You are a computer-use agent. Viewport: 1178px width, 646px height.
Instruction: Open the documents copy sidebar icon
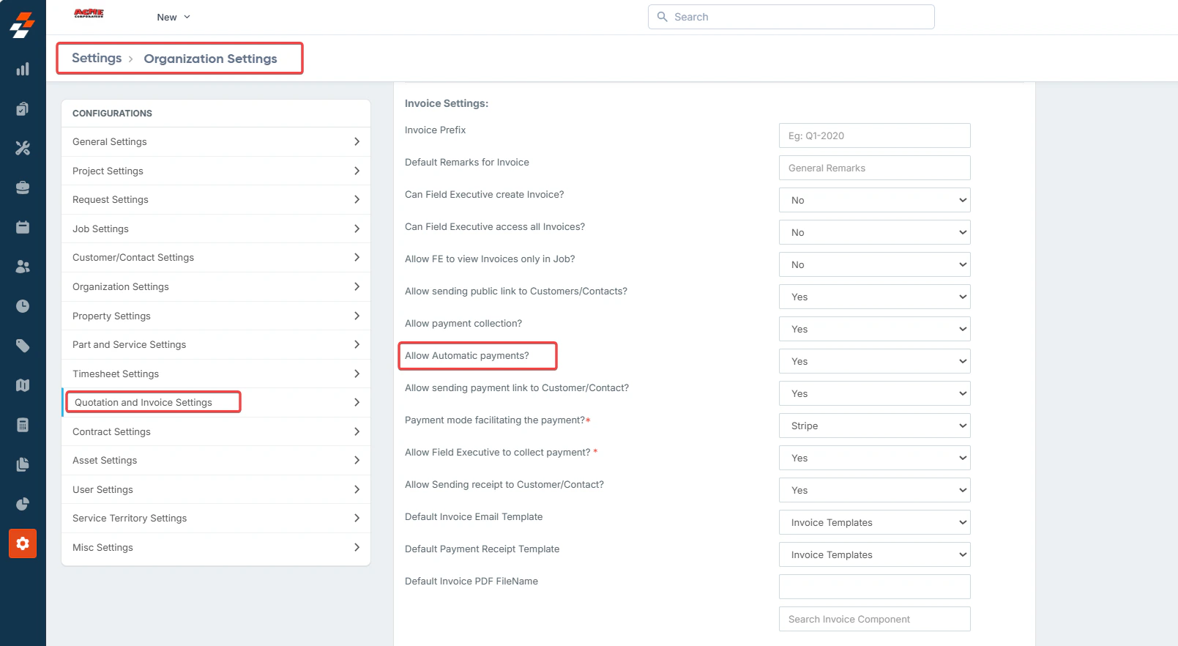click(23, 464)
